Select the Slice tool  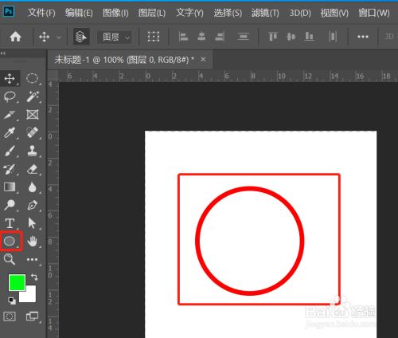click(x=10, y=115)
